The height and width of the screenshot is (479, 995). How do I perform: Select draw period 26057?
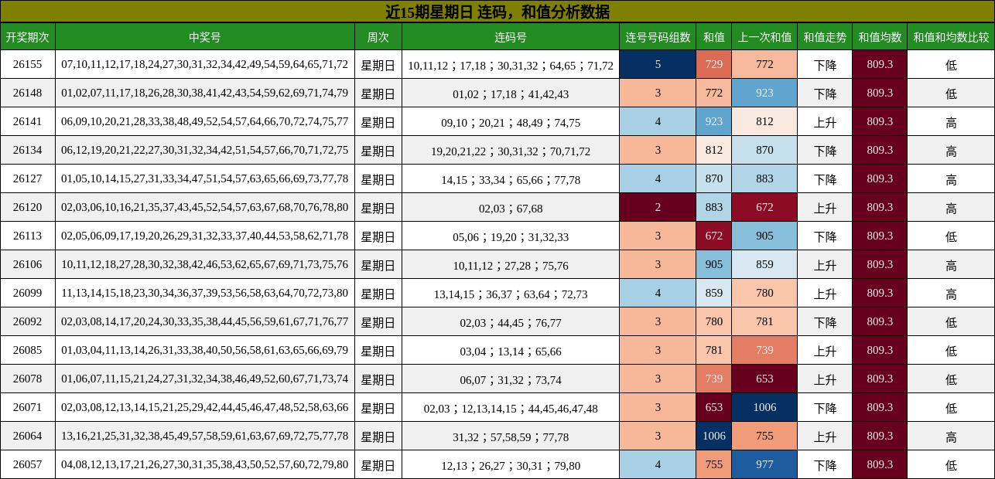[28, 465]
